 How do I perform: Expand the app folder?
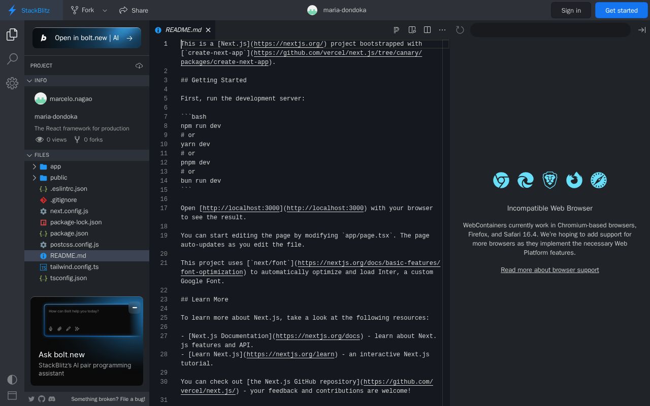87,166
